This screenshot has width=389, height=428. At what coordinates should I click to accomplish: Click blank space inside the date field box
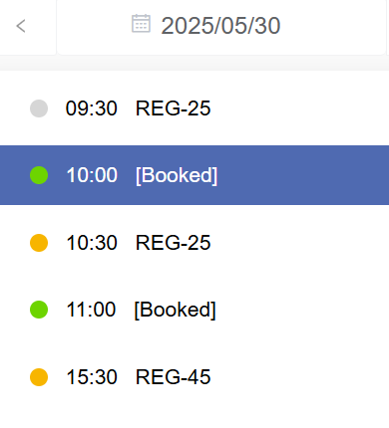click(332, 27)
